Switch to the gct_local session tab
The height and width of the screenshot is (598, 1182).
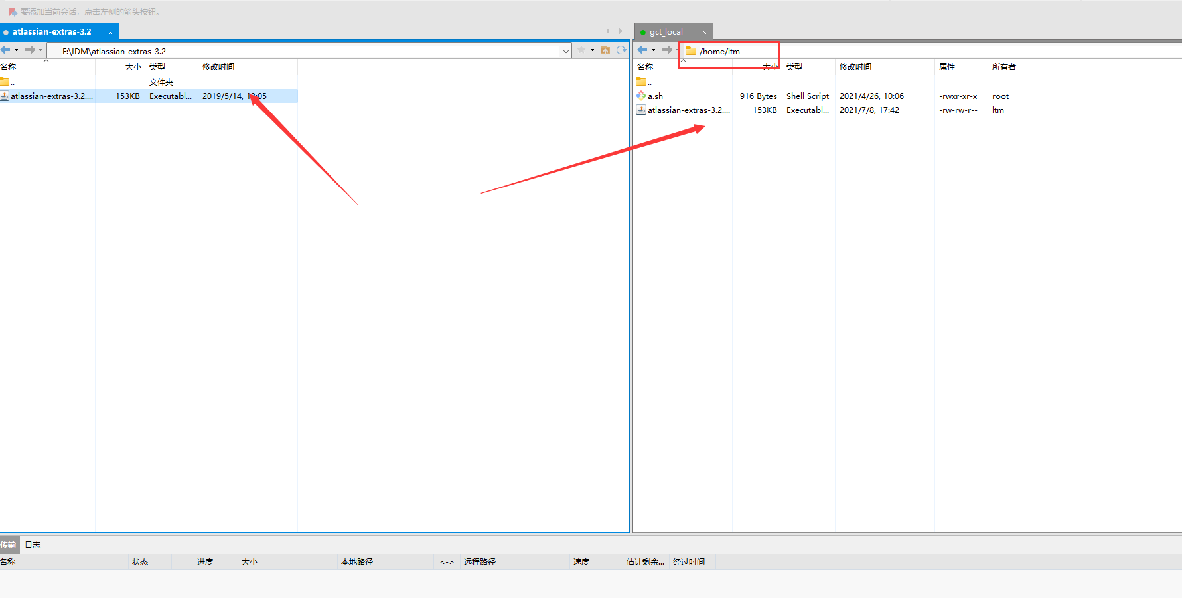click(666, 32)
